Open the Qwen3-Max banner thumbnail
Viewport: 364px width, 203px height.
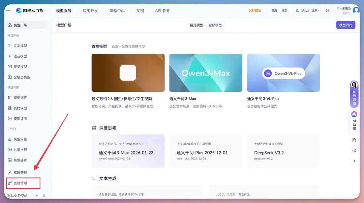pyautogui.click(x=206, y=73)
